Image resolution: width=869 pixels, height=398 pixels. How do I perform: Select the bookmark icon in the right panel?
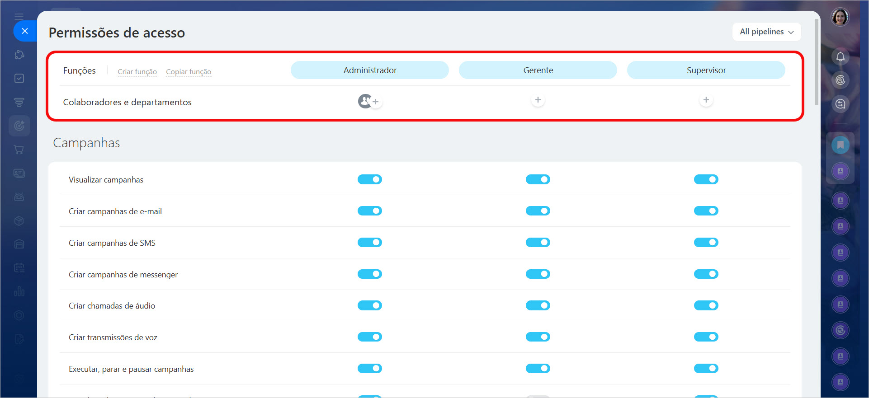[x=840, y=145]
